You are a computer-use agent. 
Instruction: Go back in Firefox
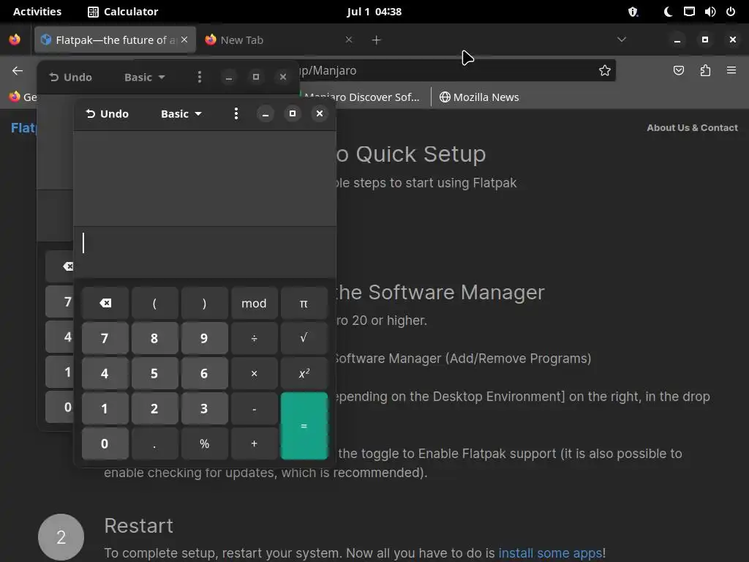point(18,71)
